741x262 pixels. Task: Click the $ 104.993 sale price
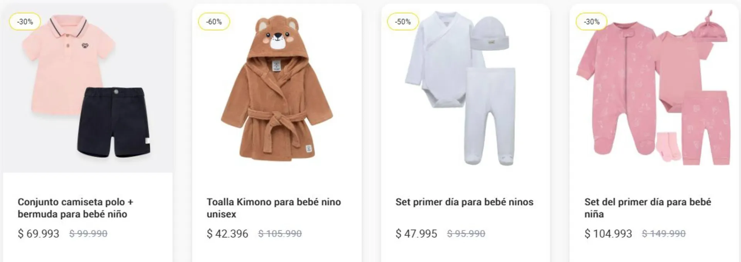point(608,234)
